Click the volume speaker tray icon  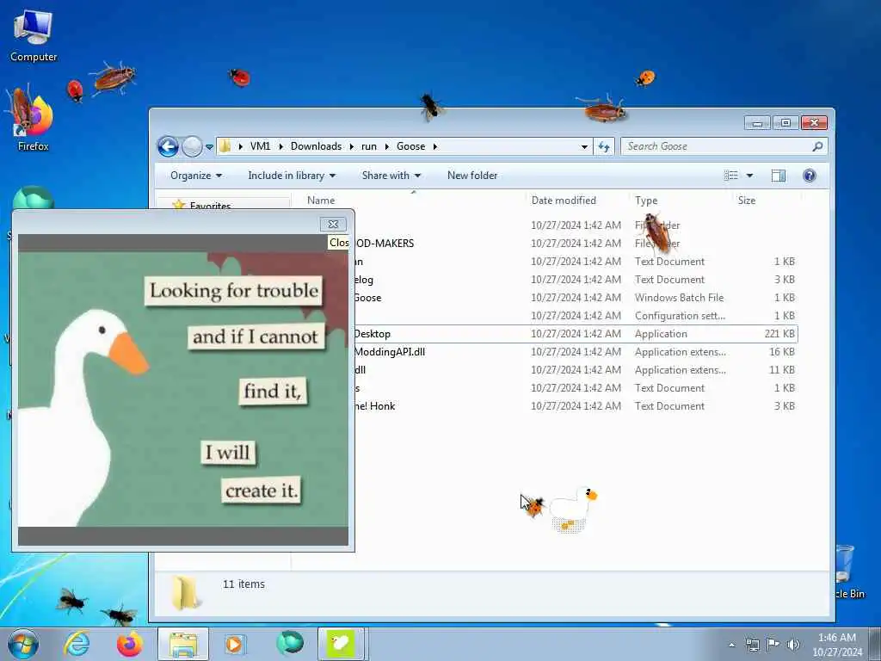(x=793, y=645)
